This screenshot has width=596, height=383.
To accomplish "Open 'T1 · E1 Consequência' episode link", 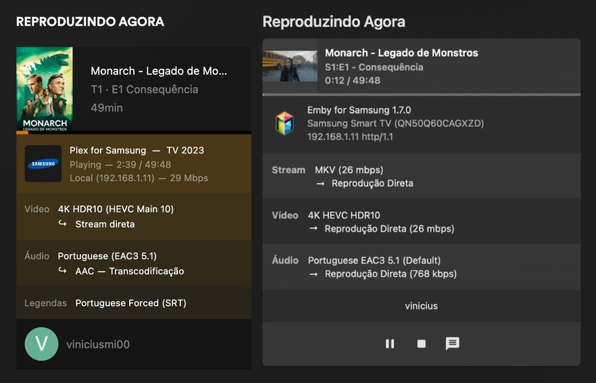I will pos(145,89).
